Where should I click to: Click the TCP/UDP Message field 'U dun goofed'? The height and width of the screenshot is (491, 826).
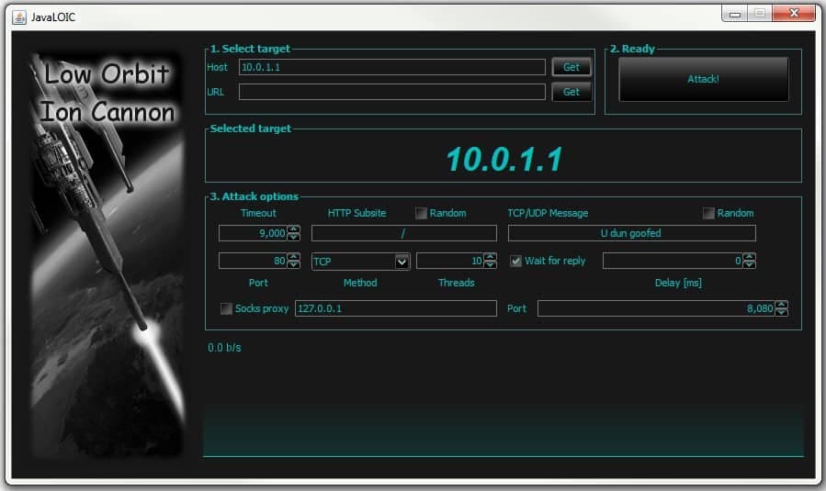pos(631,233)
